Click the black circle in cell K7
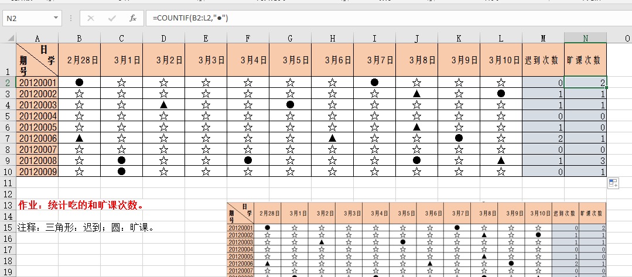Viewport: 632px width, 277px height. 459,138
